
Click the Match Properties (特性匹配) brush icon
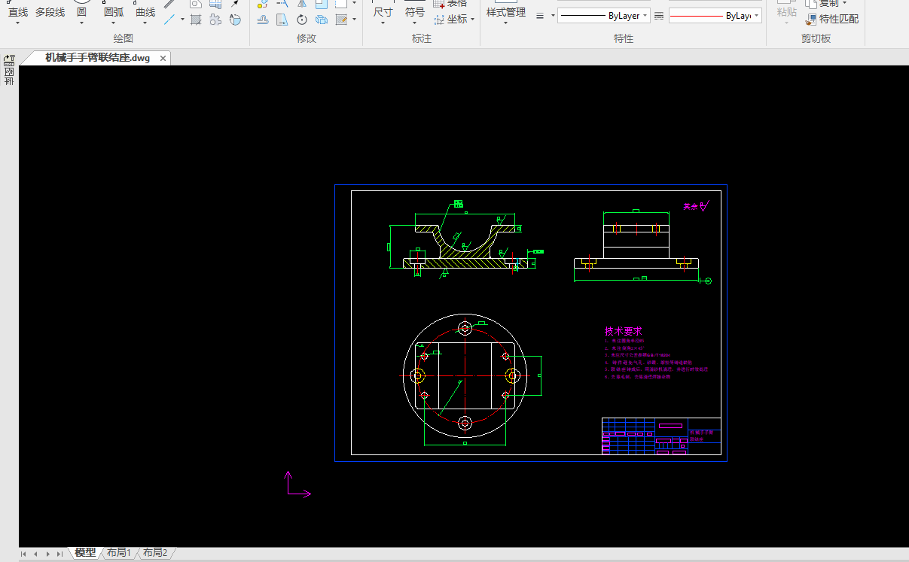(x=811, y=20)
